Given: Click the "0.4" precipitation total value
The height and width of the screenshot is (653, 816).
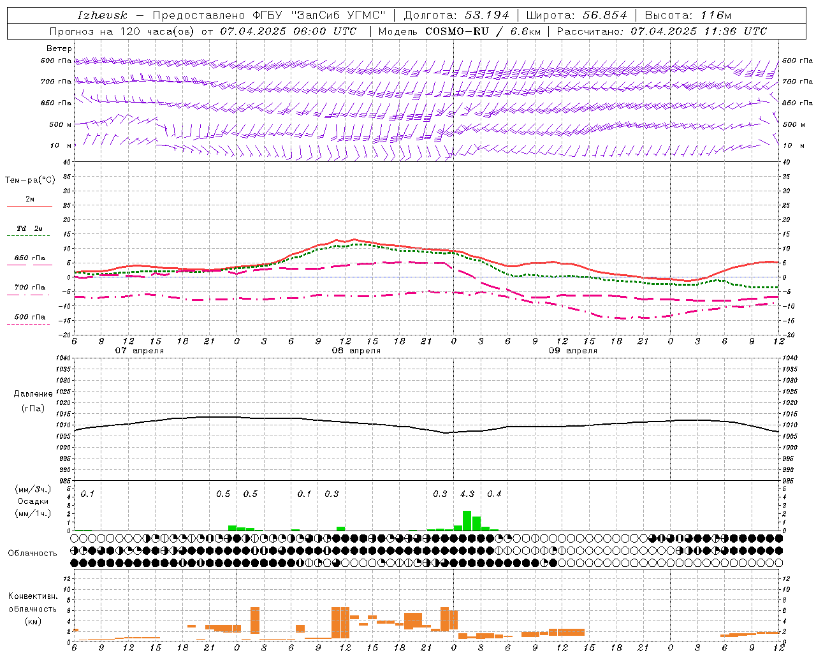Looking at the screenshot, I should pos(494,494).
